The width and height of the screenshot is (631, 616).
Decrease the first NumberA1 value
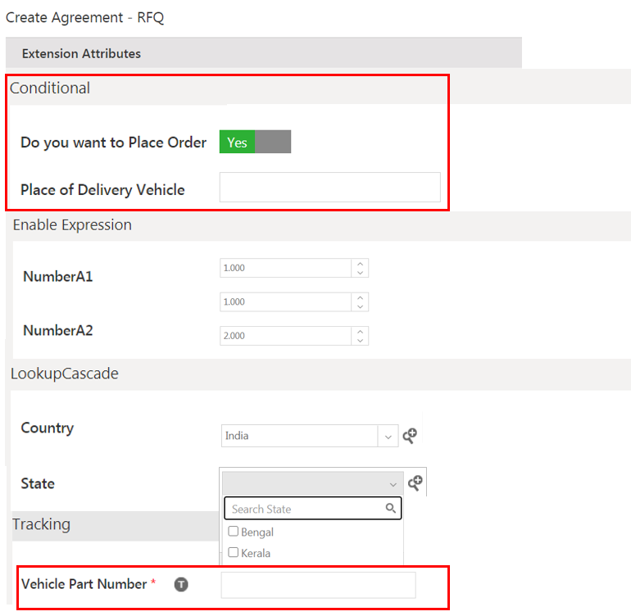point(360,273)
